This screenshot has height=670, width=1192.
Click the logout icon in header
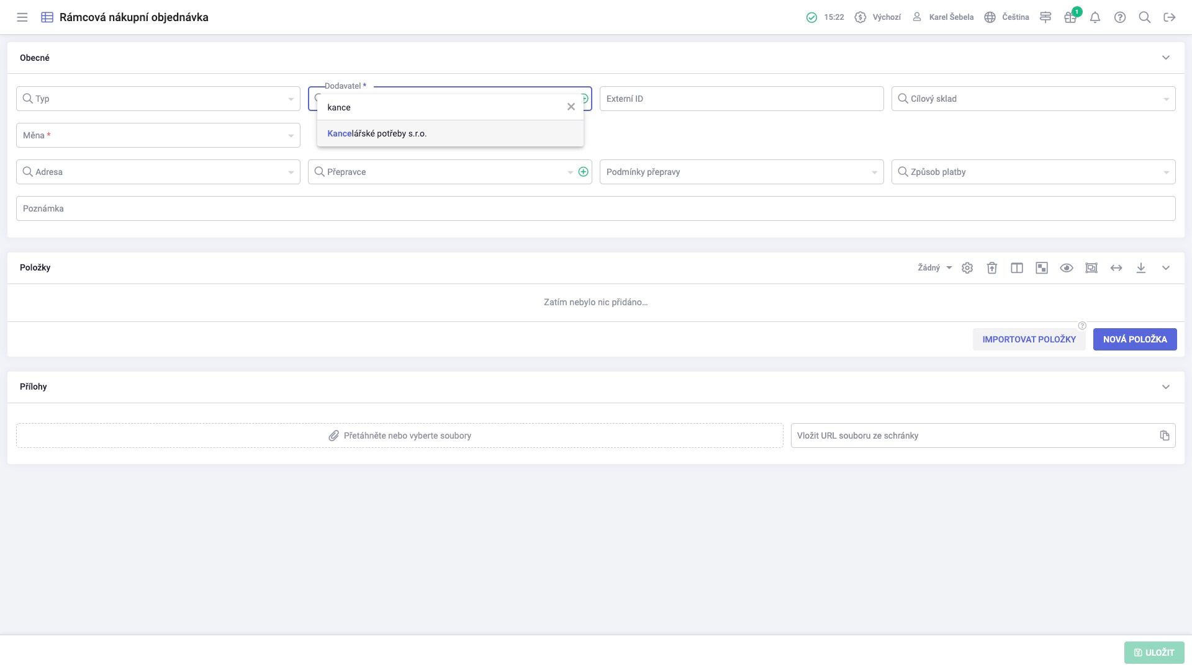tap(1170, 17)
